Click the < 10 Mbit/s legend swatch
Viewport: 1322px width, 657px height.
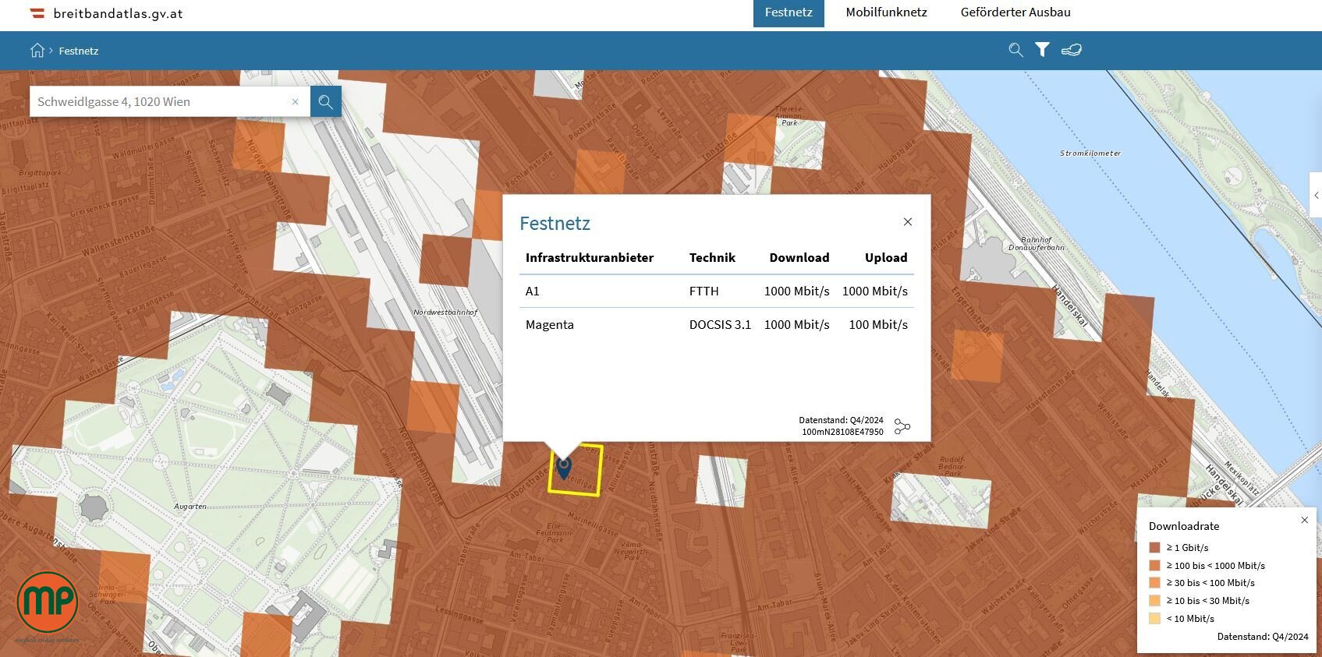click(1154, 619)
